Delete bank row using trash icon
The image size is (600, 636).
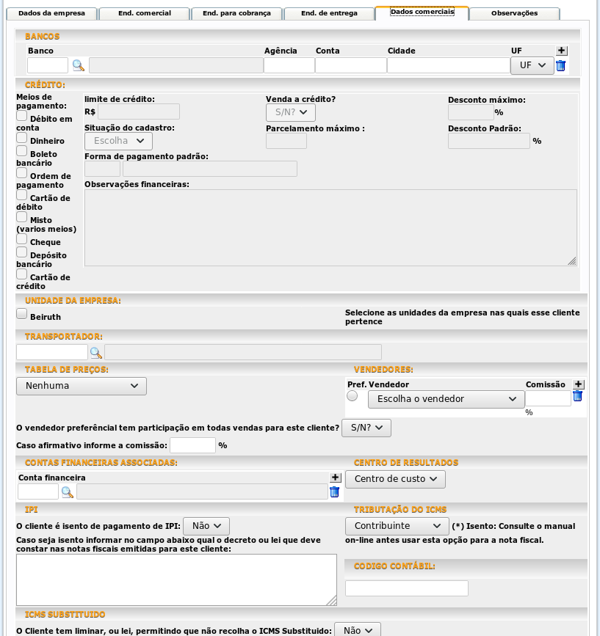[x=561, y=65]
